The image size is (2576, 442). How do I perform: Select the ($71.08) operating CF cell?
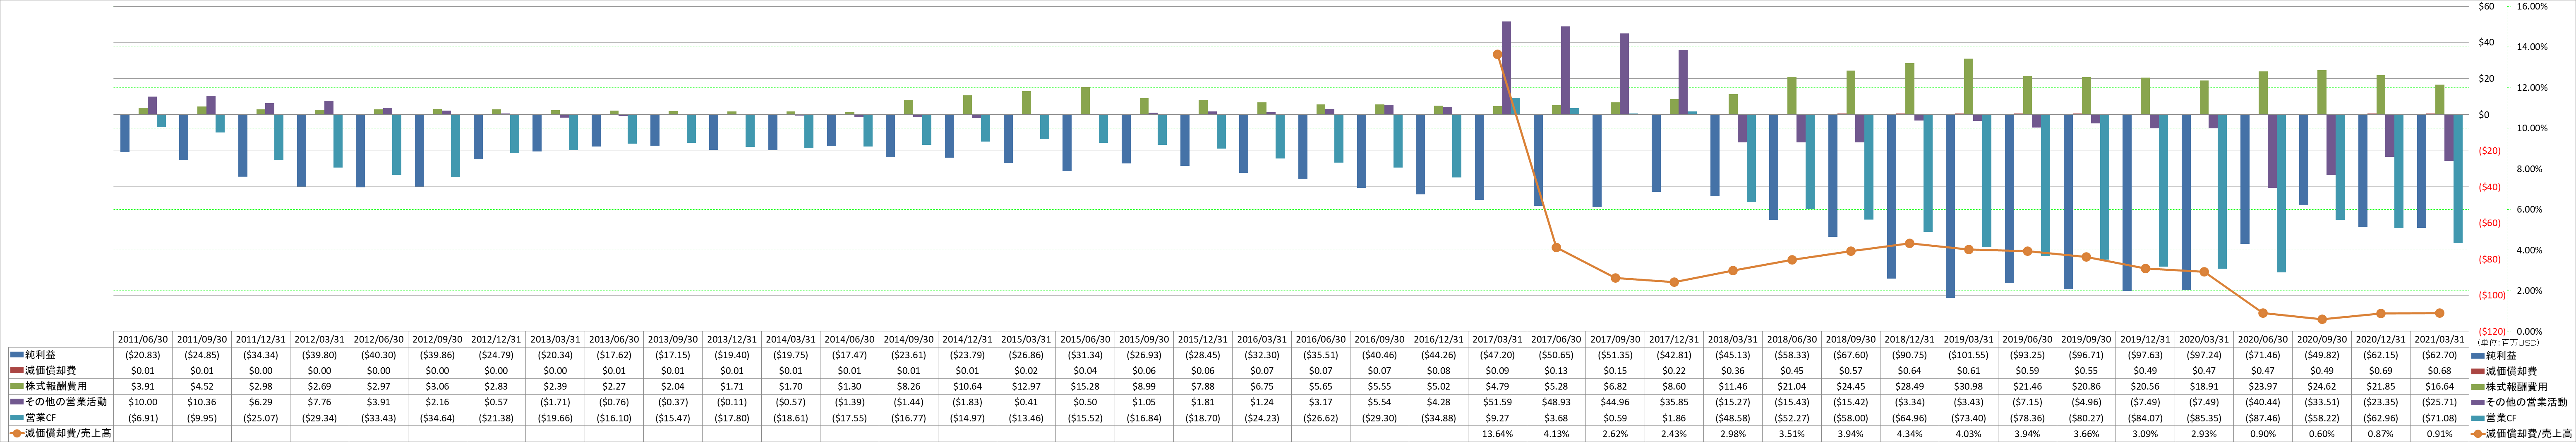[x=2439, y=418]
